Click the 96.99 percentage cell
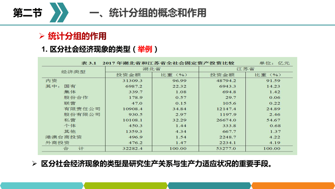The height and width of the screenshot is (189, 335). [x=179, y=81]
